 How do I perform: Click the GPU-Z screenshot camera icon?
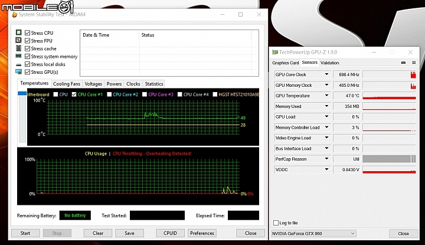pos(403,63)
